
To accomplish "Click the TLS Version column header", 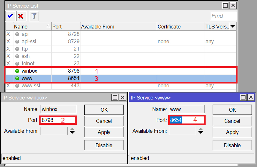I will [217, 27].
